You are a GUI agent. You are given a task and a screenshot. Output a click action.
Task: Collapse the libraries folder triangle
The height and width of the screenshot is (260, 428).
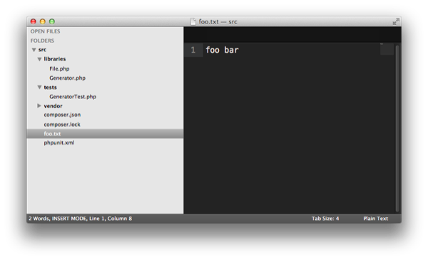tap(39, 59)
